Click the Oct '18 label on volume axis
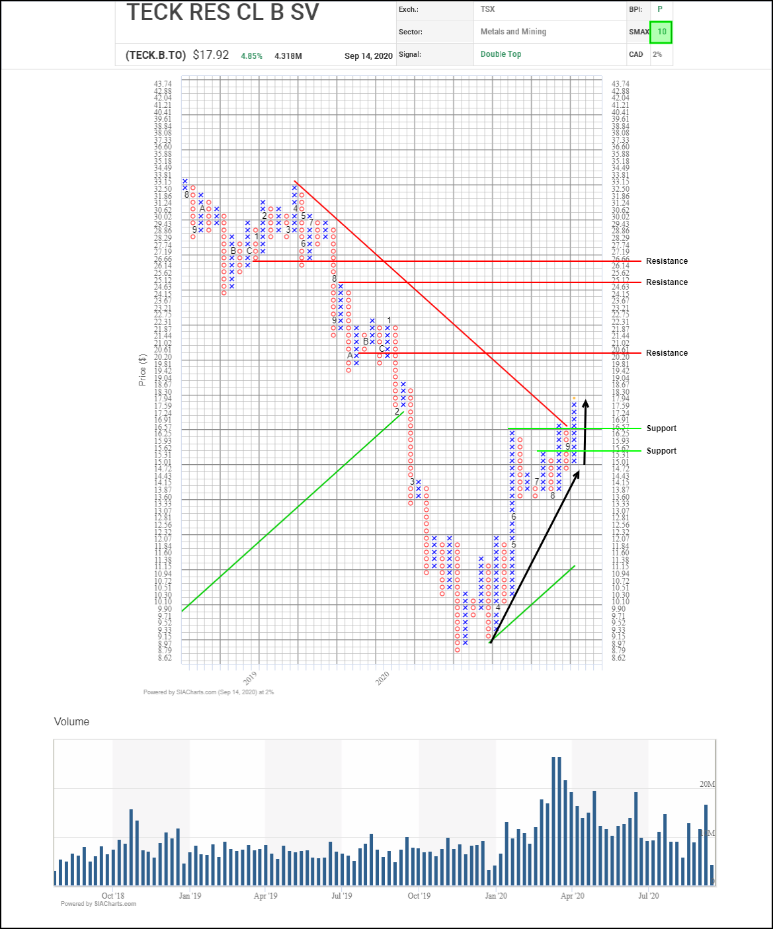This screenshot has width=773, height=929. click(x=113, y=896)
